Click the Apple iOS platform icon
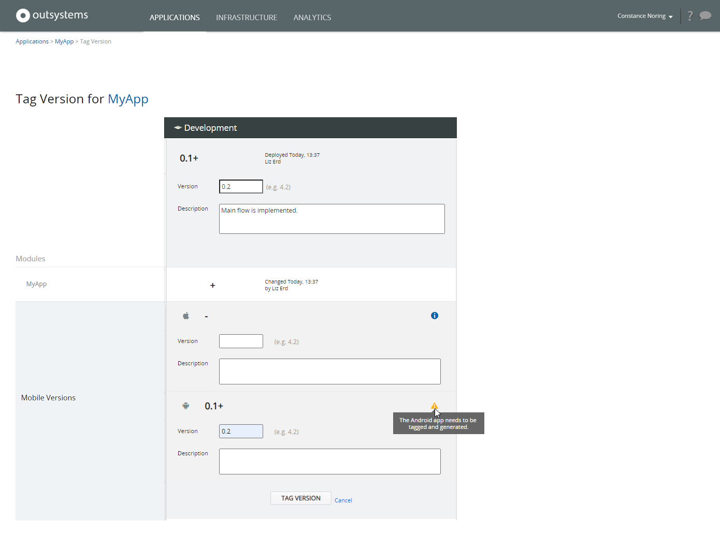The height and width of the screenshot is (535, 720). click(x=186, y=316)
